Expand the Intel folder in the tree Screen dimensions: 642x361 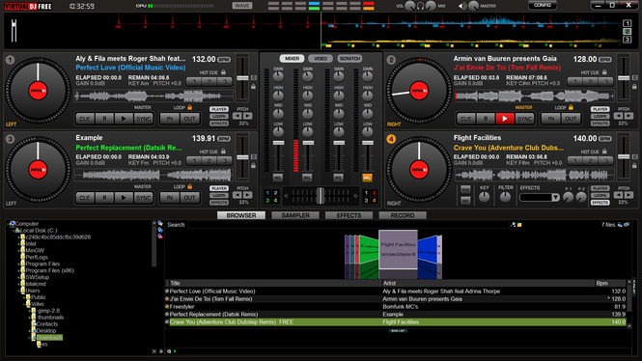(x=19, y=244)
